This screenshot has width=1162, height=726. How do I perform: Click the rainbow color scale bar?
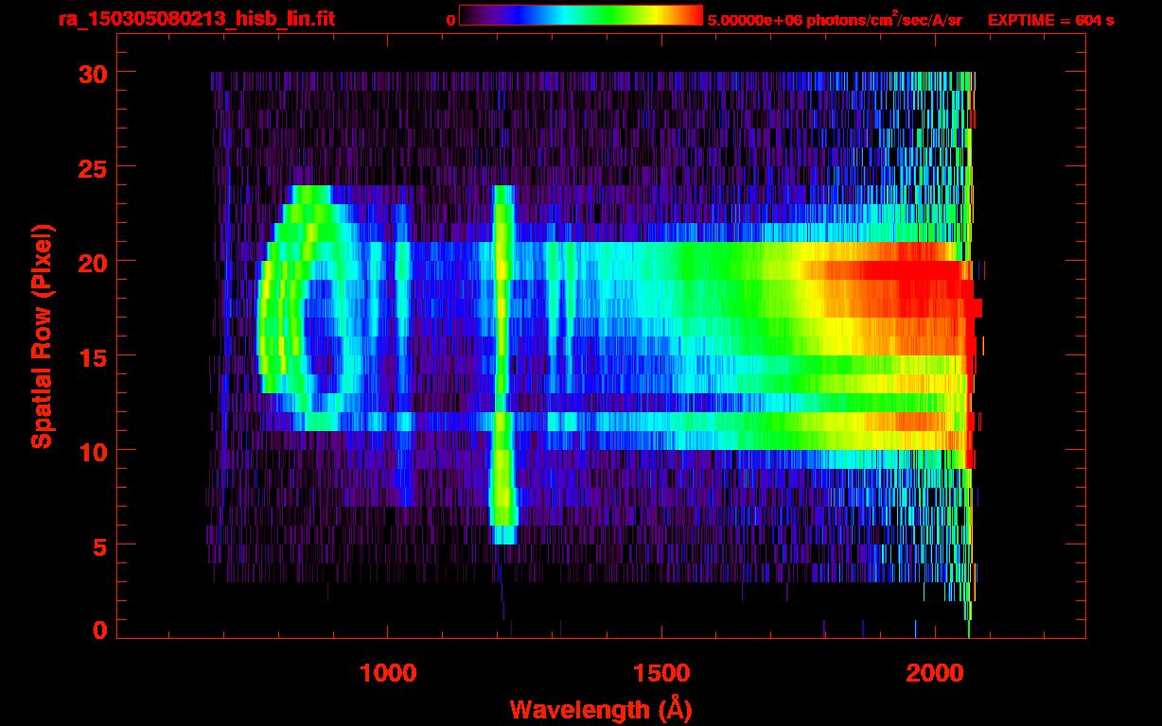[x=581, y=15]
